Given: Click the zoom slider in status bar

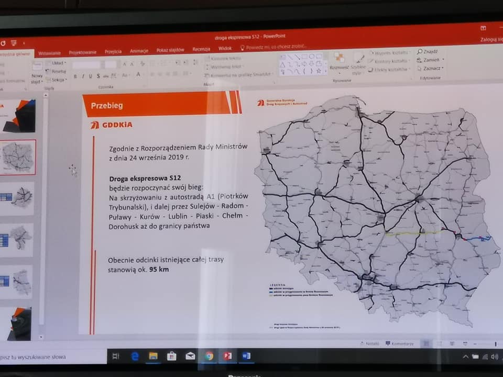Looking at the screenshot, I should [x=485, y=343].
